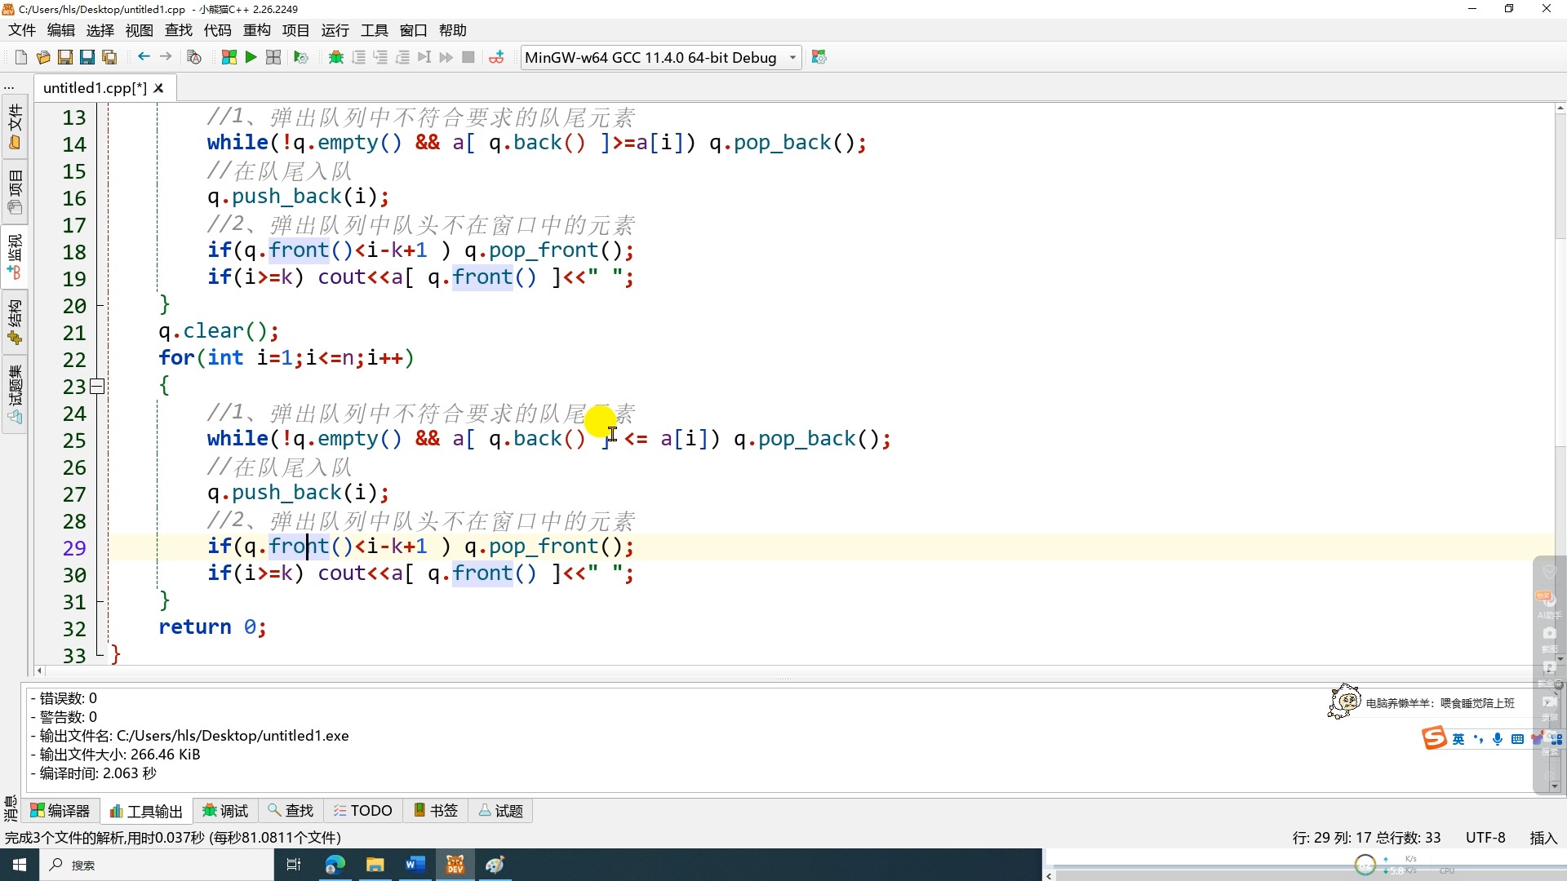Click the 插入 insert mode indicator
Image resolution: width=1567 pixels, height=881 pixels.
(x=1543, y=838)
